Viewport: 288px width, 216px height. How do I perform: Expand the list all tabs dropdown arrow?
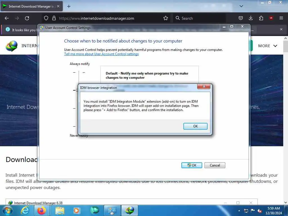(x=241, y=6)
